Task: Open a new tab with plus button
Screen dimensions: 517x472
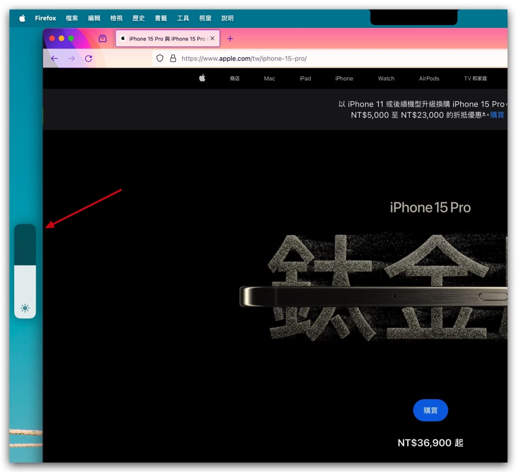Action: coord(230,39)
